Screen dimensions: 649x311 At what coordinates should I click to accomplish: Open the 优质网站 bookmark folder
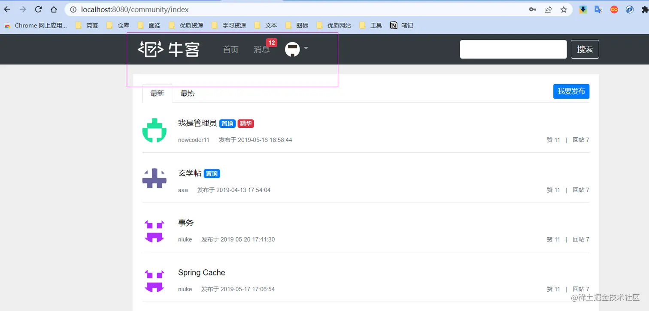tap(334, 25)
